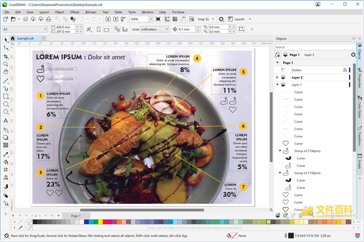The image size is (364, 242).
Task: Click the Welcome screen home icon
Action: pyautogui.click(x=12, y=38)
